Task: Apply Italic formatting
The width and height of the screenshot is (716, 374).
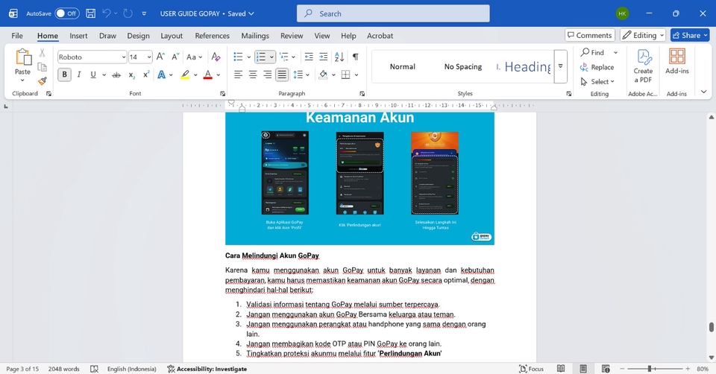Action: point(79,75)
